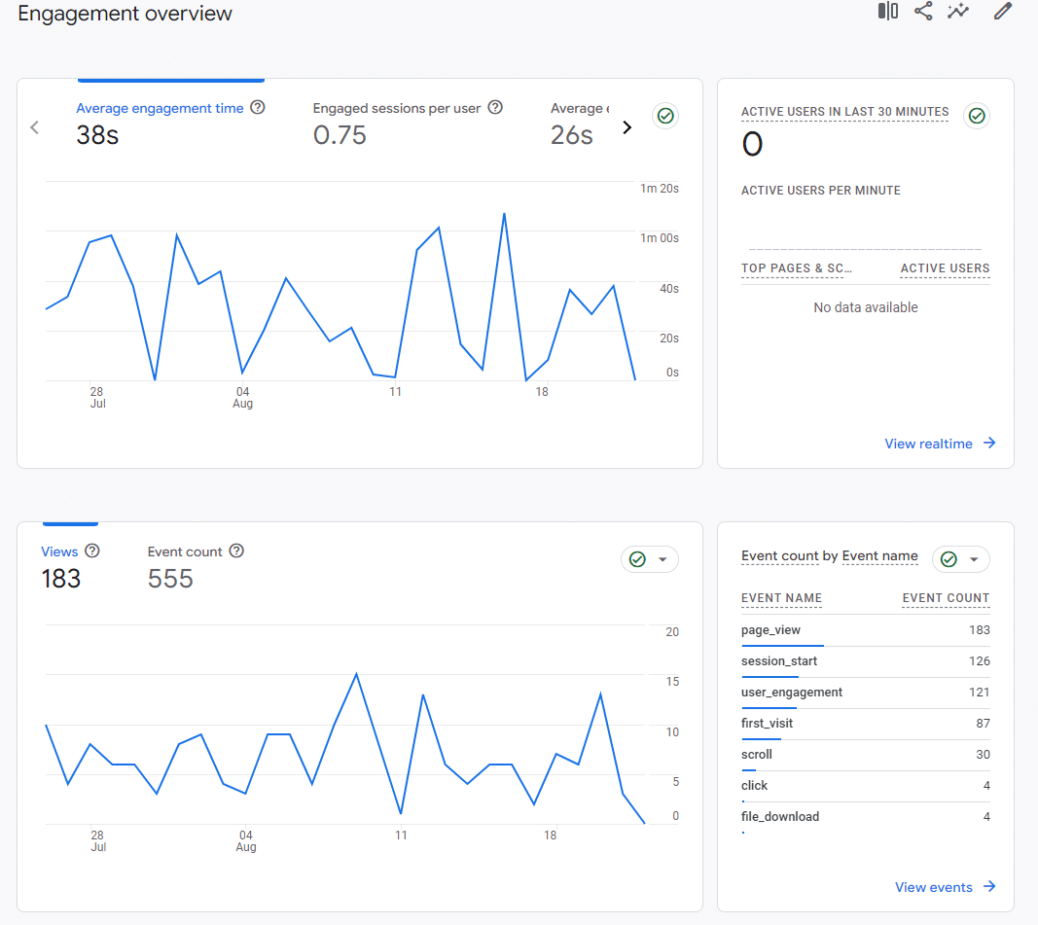Viewport: 1038px width, 925px height.
Task: Click the user_engagement event row
Action: 865,693
